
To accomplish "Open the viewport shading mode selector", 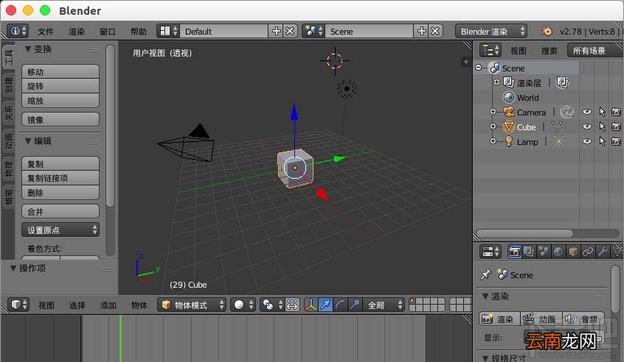I will (243, 305).
